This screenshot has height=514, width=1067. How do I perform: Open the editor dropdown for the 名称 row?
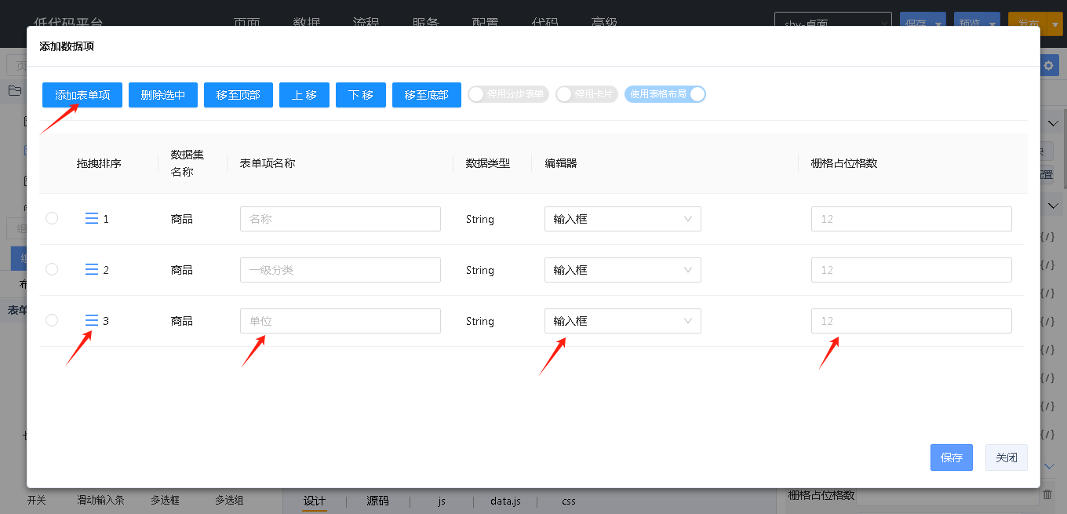tap(622, 219)
